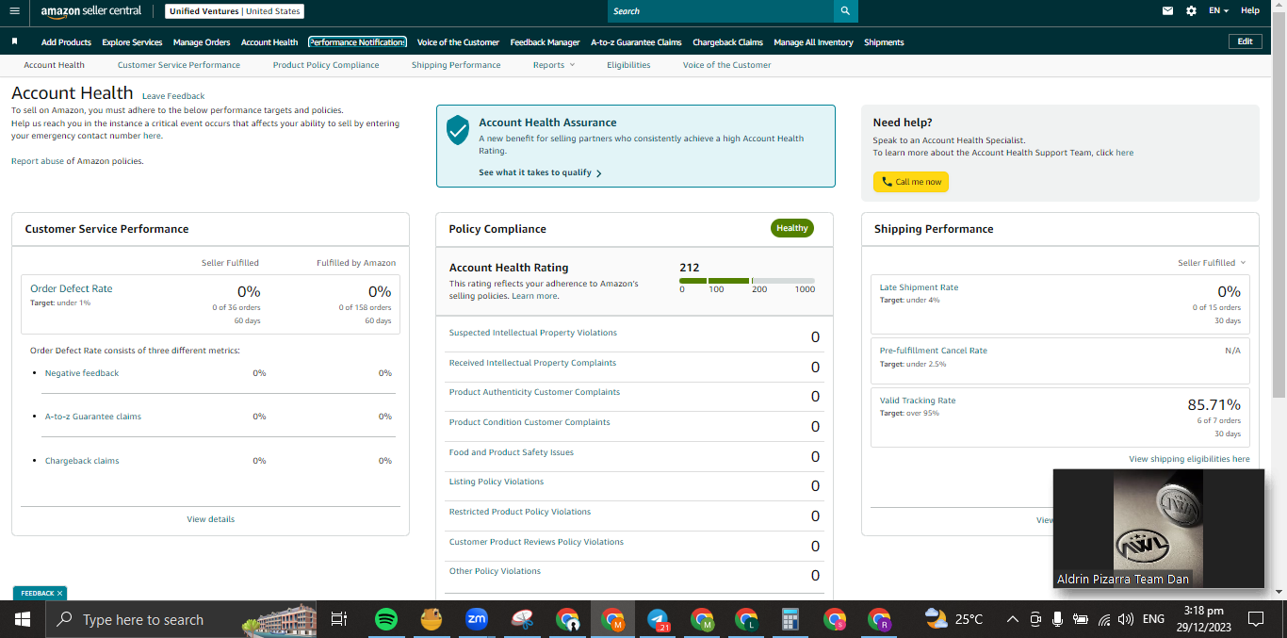Open Learn more under Account Health Rating
Viewport: 1287px width, 638px height.
tap(534, 296)
